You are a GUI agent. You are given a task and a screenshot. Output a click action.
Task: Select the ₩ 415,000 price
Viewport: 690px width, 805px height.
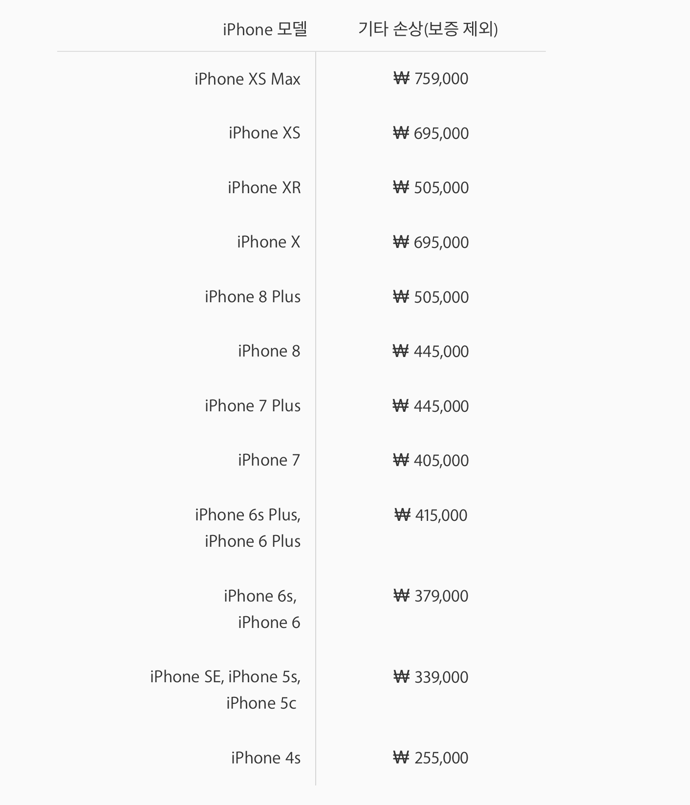coord(431,515)
